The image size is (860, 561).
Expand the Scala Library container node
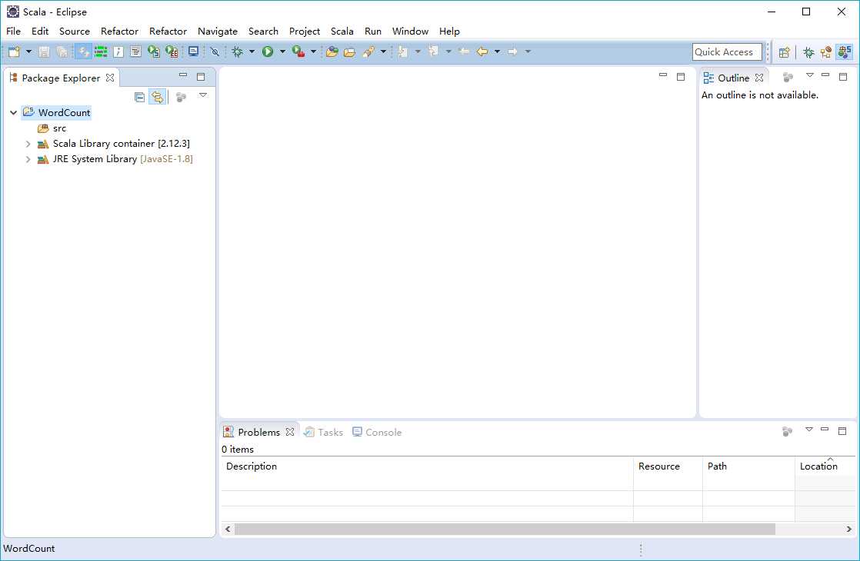[28, 144]
